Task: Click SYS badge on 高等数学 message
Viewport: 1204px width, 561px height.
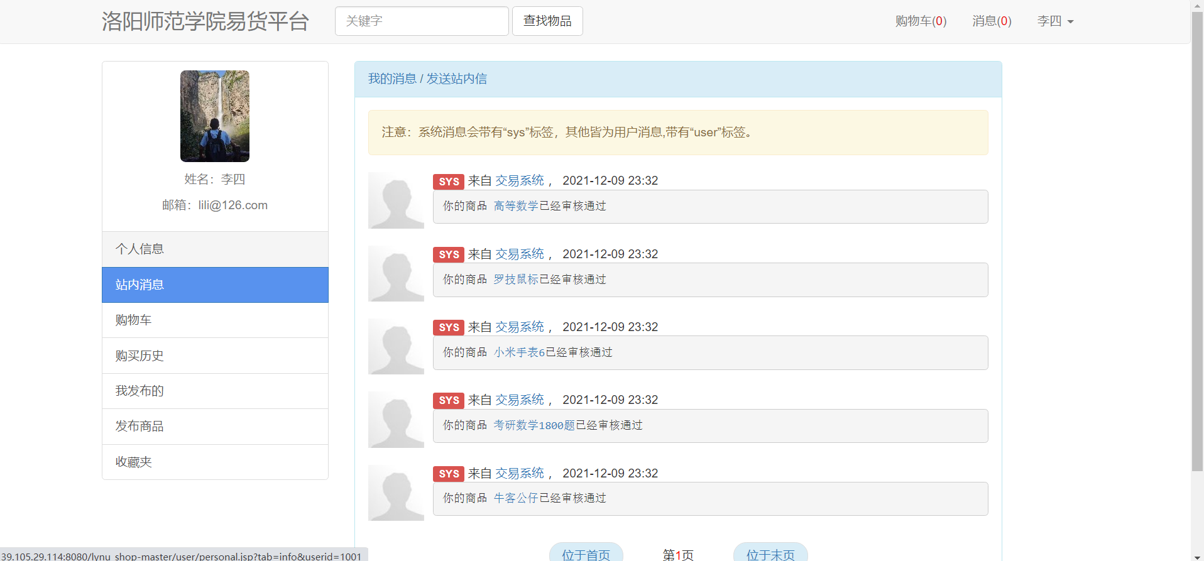Action: (449, 182)
